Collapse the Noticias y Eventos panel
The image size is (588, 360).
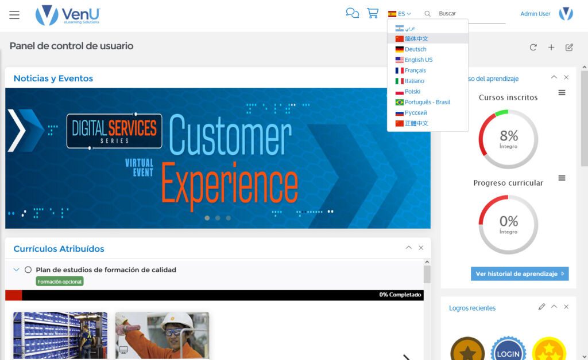point(409,78)
